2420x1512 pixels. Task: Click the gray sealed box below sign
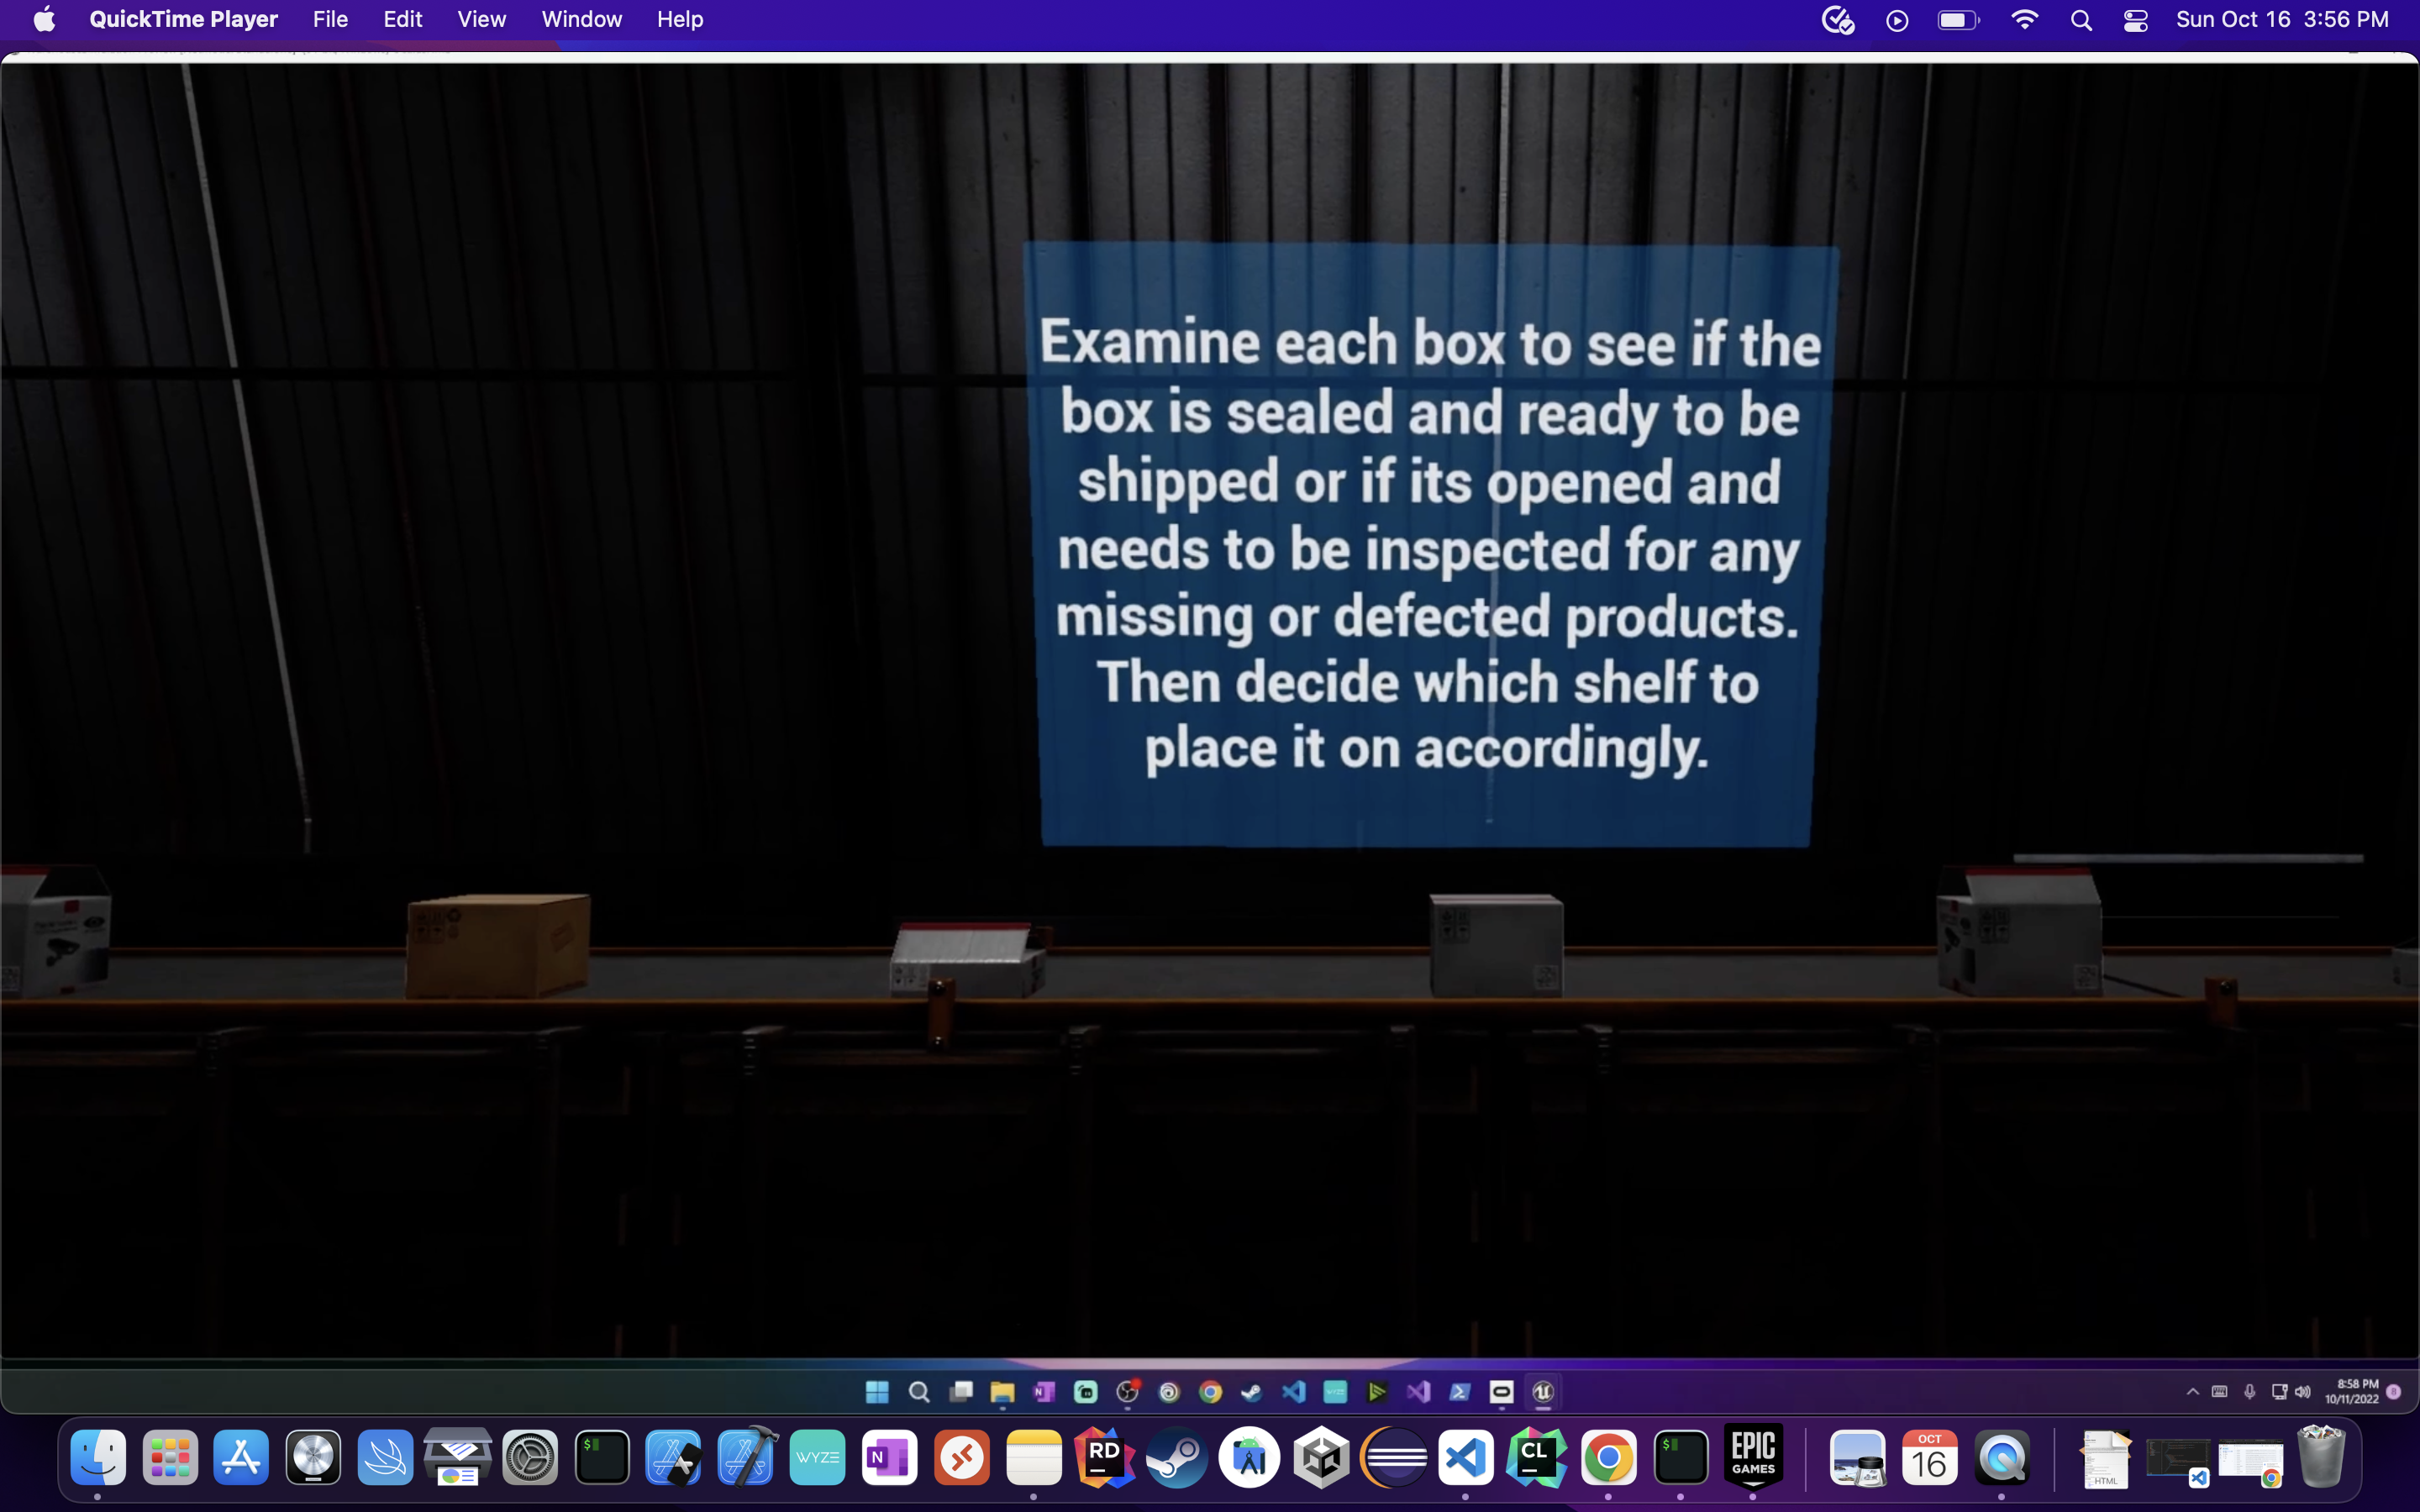tap(1496, 945)
